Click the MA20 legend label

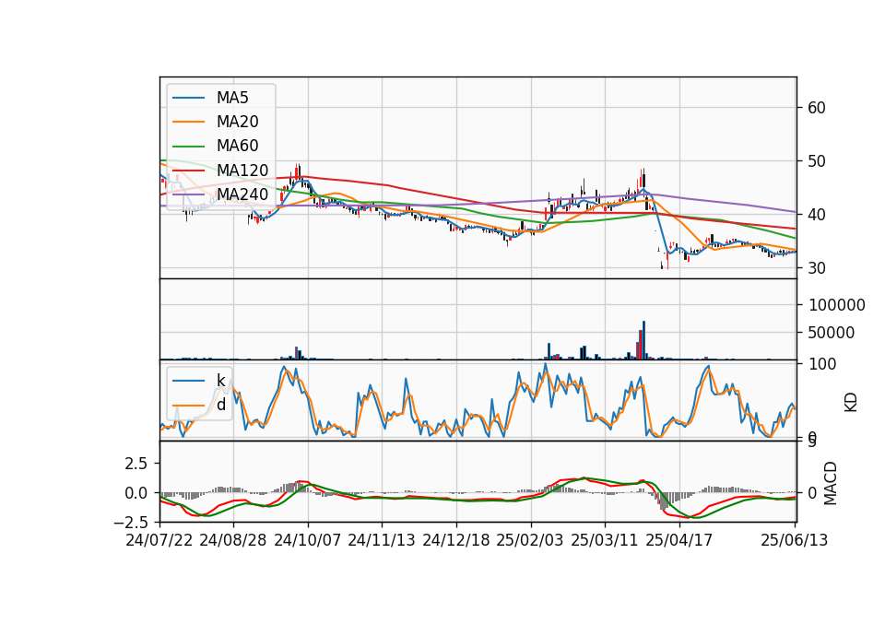pyautogui.click(x=237, y=122)
